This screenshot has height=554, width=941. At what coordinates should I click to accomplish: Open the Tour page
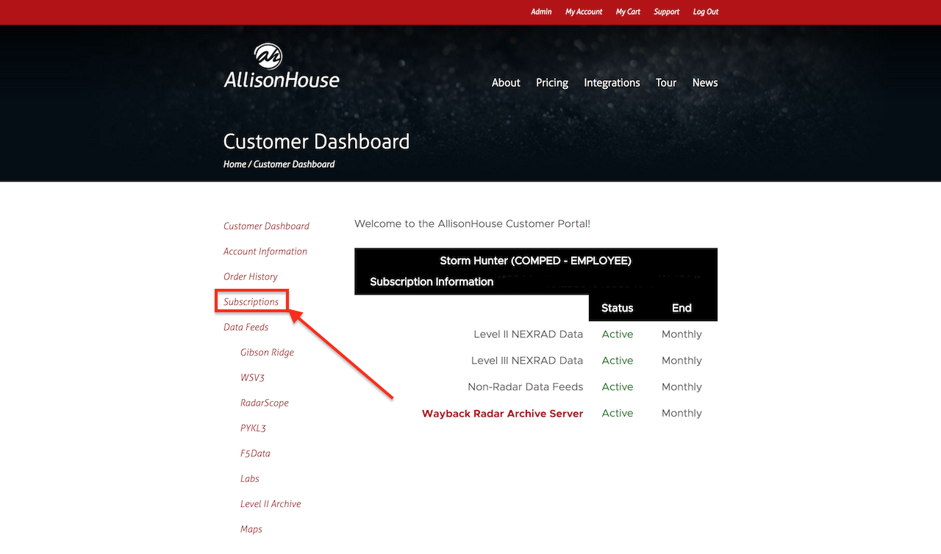pyautogui.click(x=666, y=83)
